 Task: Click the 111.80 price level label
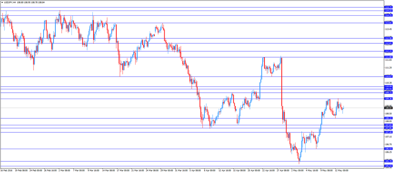[388, 57]
